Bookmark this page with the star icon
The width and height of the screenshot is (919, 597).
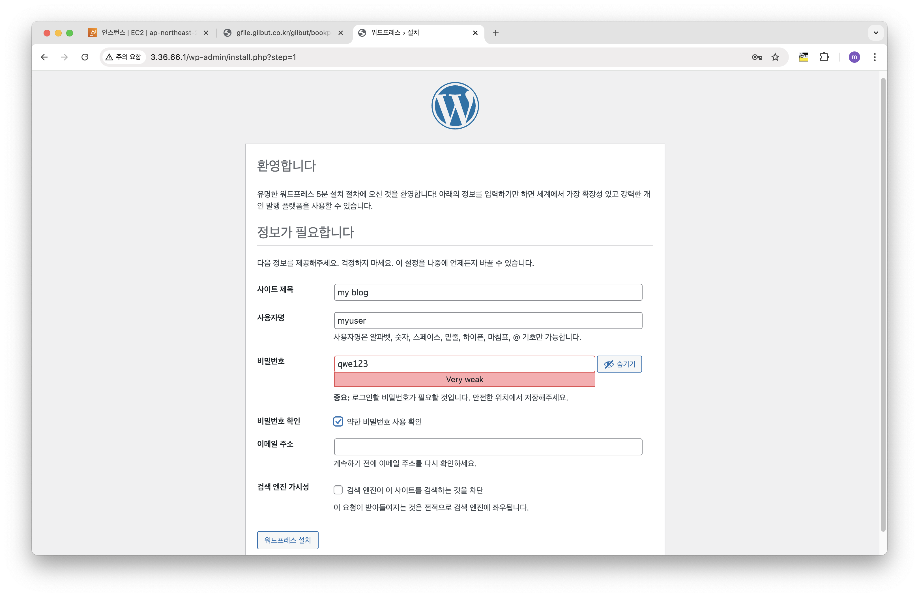pyautogui.click(x=775, y=57)
